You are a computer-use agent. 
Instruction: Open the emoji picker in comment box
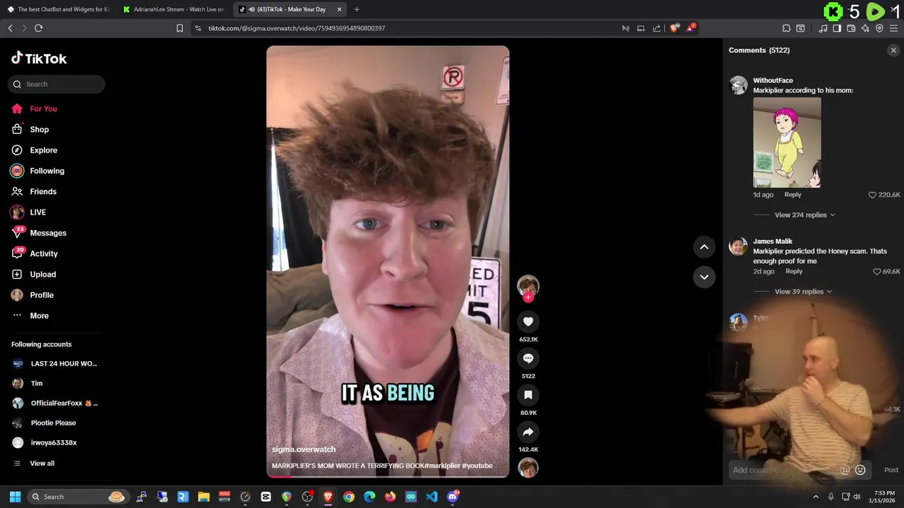[860, 470]
